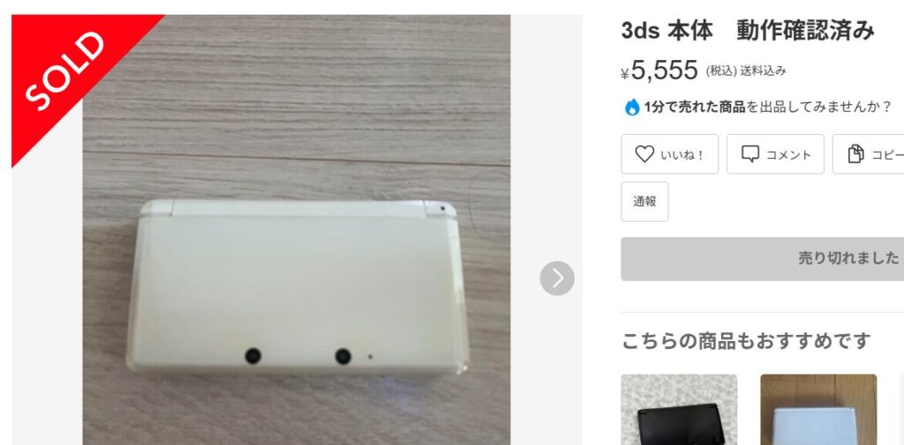Click the product title 3ds 本体 動作確認済み
The image size is (904, 445).
[748, 31]
